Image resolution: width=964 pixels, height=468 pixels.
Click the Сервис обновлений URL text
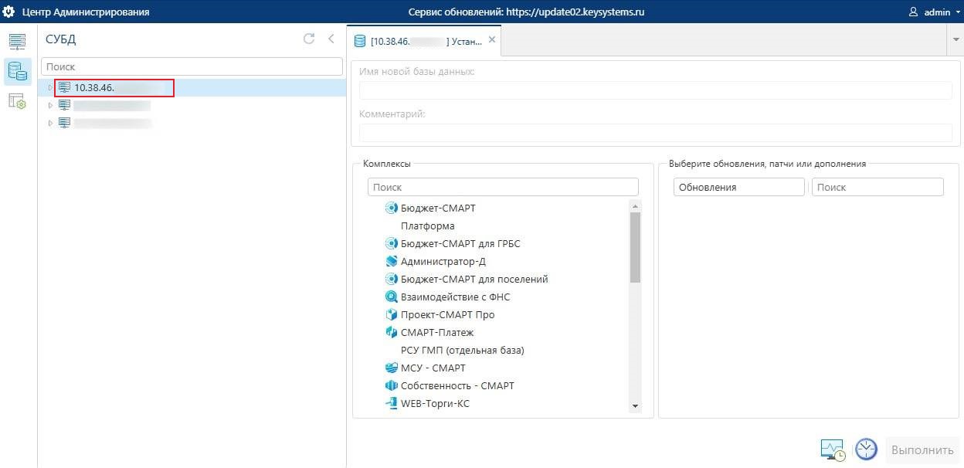525,12
